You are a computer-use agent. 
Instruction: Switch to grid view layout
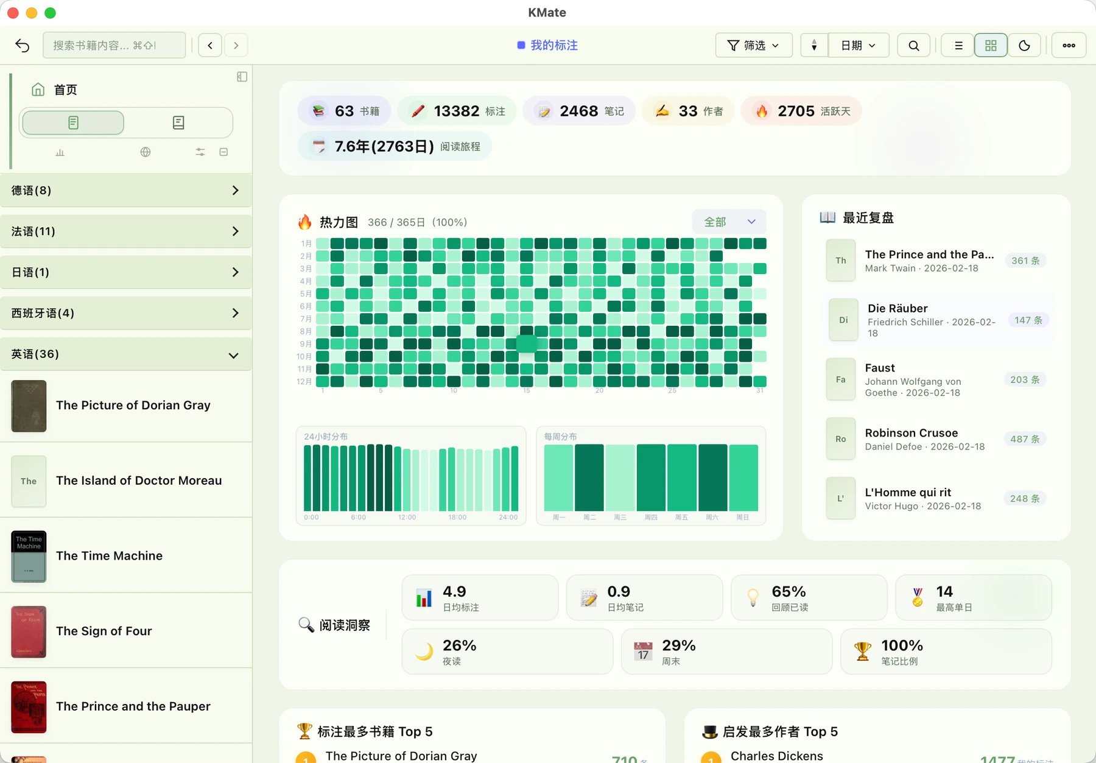click(x=991, y=46)
